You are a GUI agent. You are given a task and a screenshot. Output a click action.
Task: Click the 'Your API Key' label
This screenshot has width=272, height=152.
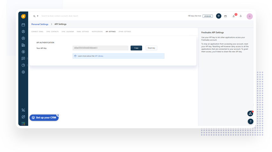point(42,48)
